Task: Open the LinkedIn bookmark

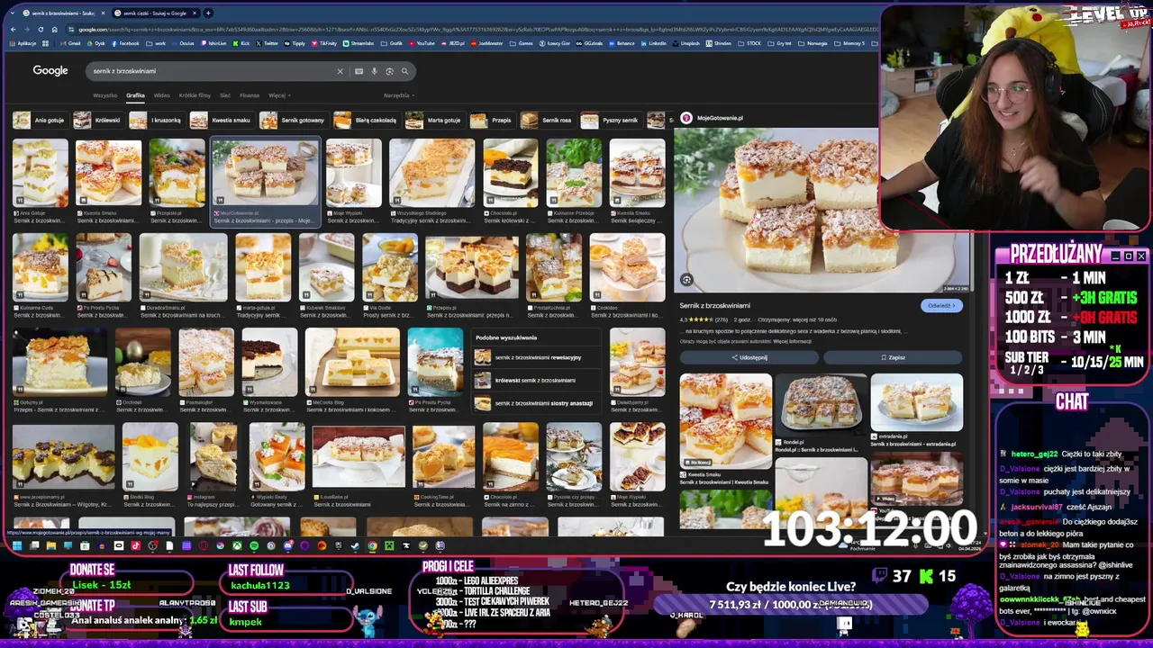Action: [654, 43]
